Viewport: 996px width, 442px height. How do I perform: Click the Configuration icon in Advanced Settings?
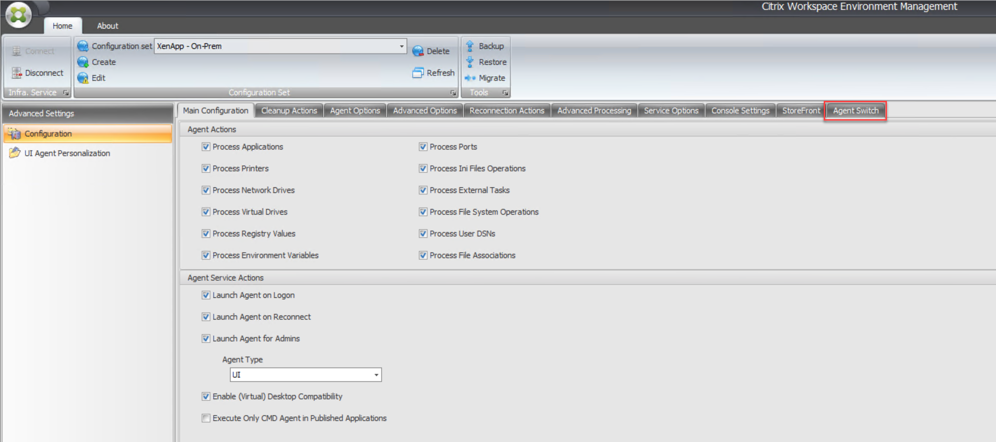[x=14, y=134]
